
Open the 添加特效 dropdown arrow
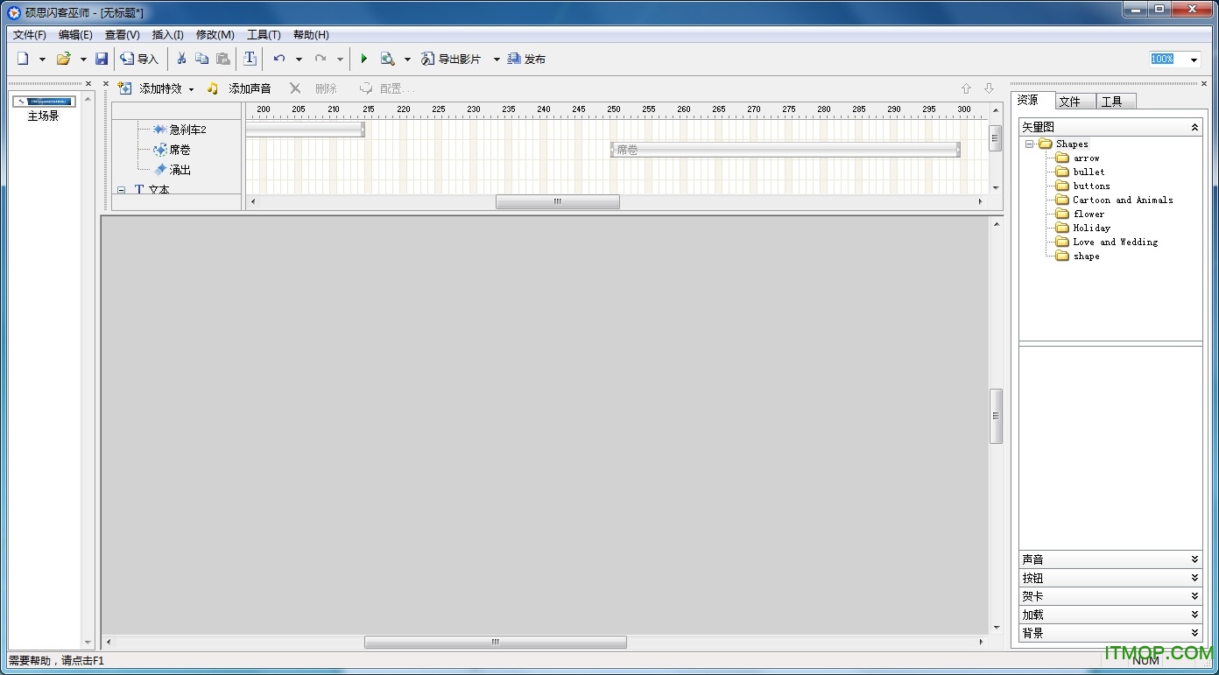pos(191,89)
